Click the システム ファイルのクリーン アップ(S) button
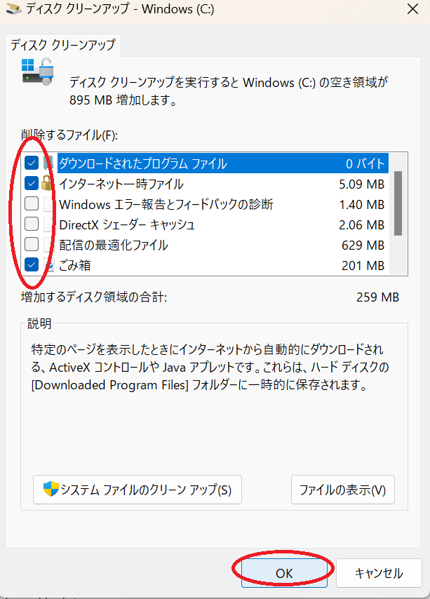 [137, 490]
